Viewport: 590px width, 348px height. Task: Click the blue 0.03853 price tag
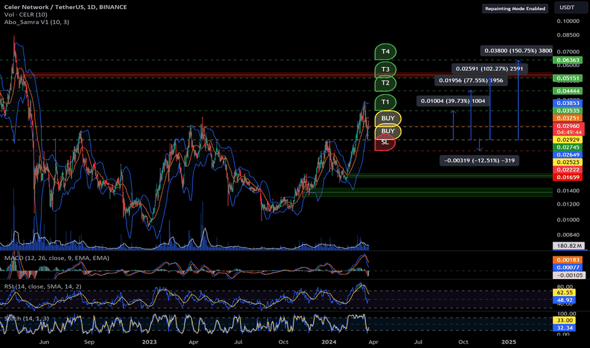point(568,103)
